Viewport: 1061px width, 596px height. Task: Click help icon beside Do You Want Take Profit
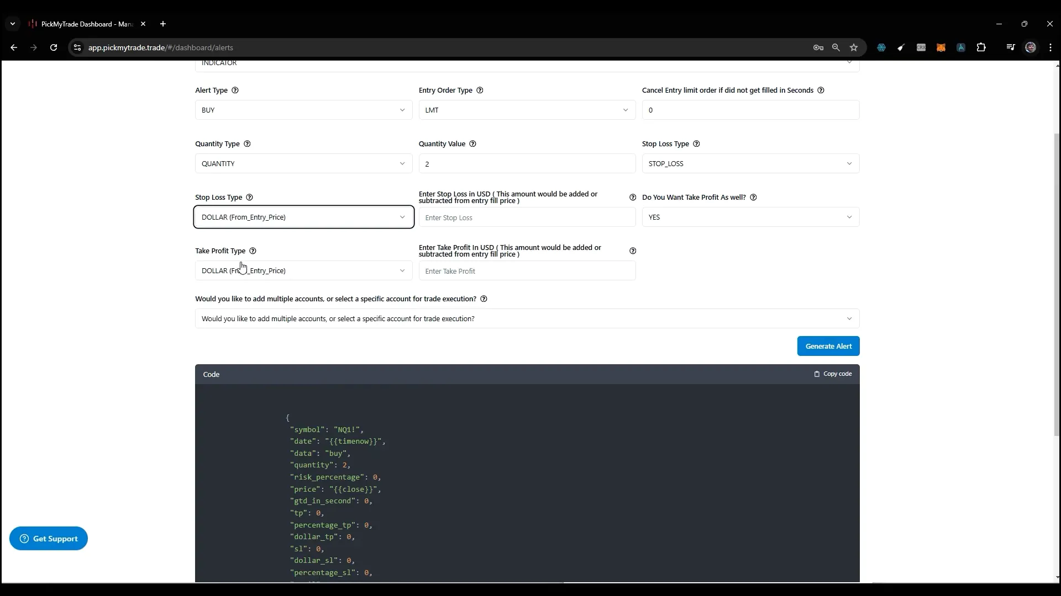tap(753, 198)
